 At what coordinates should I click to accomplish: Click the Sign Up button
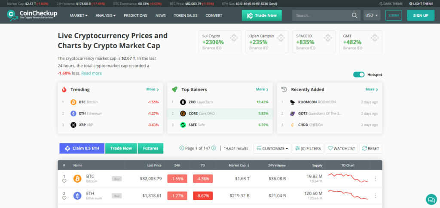(421, 15)
